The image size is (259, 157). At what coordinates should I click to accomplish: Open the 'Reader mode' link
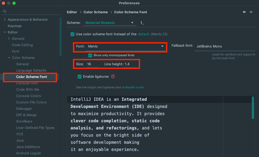click(135, 87)
